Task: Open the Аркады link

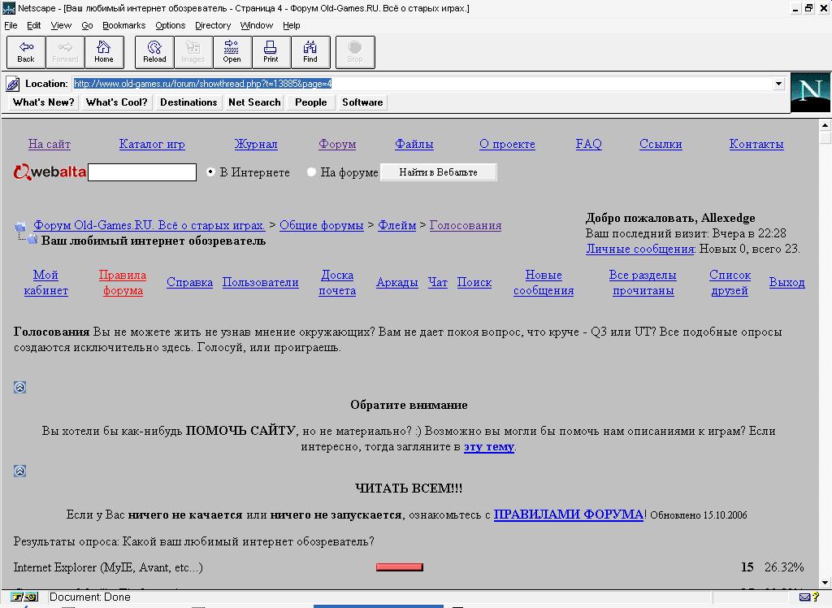Action: 396,283
